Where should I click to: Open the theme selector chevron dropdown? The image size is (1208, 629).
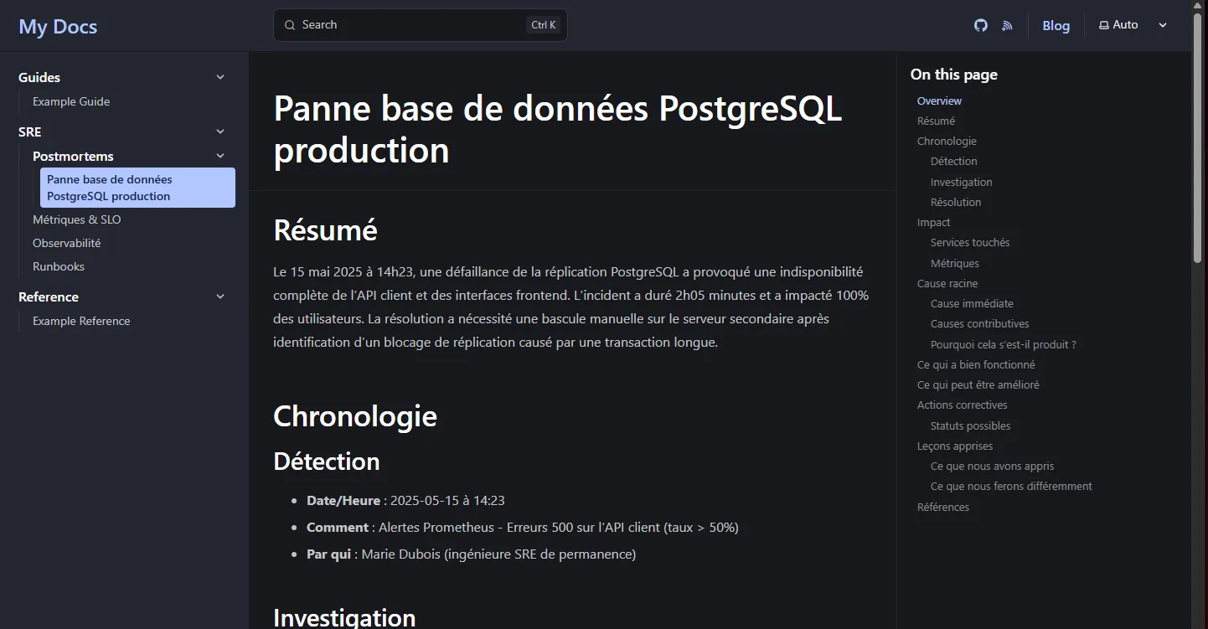pyautogui.click(x=1163, y=25)
